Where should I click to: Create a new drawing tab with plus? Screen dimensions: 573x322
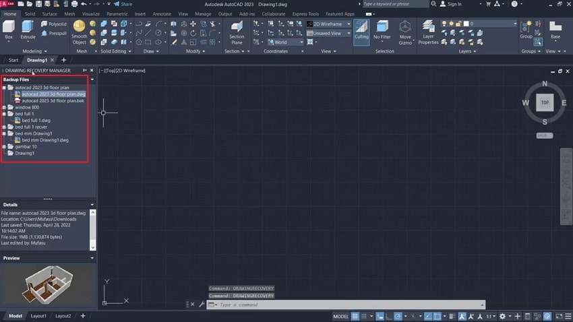[63, 60]
